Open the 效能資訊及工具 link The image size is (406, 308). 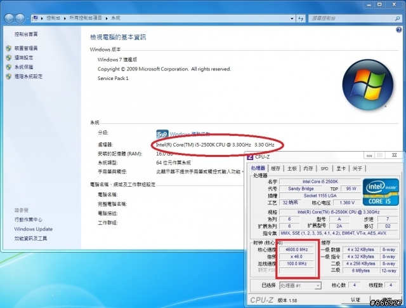pos(31,238)
